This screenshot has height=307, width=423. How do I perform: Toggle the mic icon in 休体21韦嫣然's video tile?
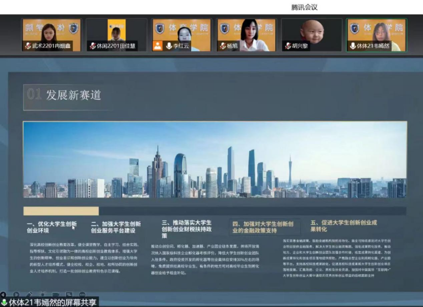click(x=353, y=46)
